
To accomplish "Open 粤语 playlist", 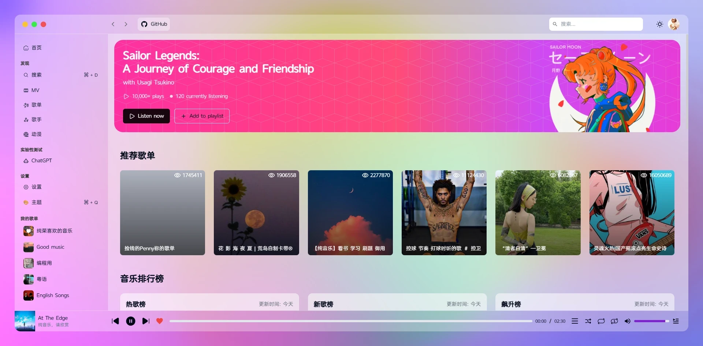I will 61,279.
